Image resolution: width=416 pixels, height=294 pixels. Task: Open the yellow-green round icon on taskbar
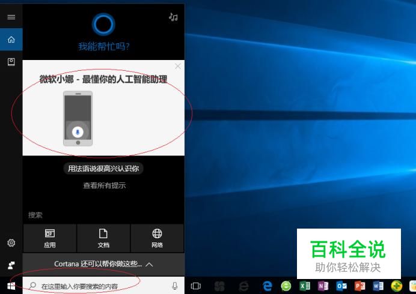click(x=397, y=286)
